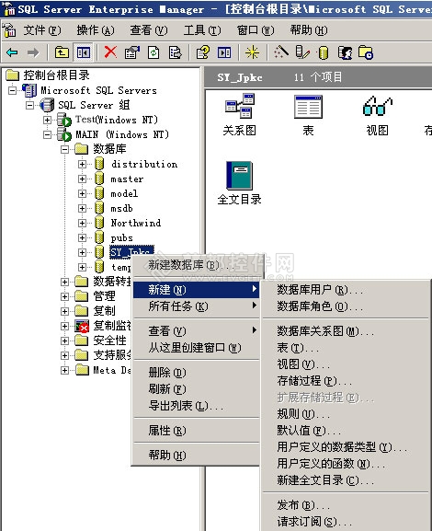The width and height of the screenshot is (432, 531).
Task: Click the Test server icon in tree
Action: (x=64, y=120)
